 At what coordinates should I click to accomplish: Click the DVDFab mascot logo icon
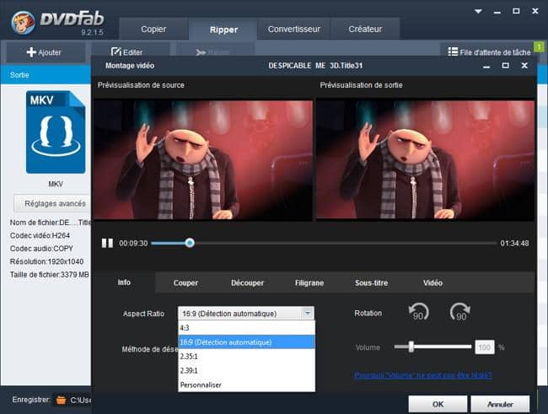23,23
